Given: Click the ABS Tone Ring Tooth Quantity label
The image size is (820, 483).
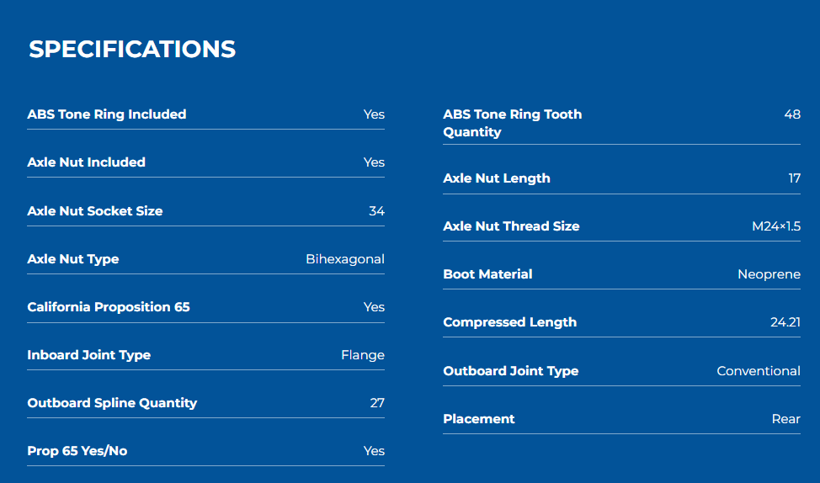Looking at the screenshot, I should (x=513, y=123).
